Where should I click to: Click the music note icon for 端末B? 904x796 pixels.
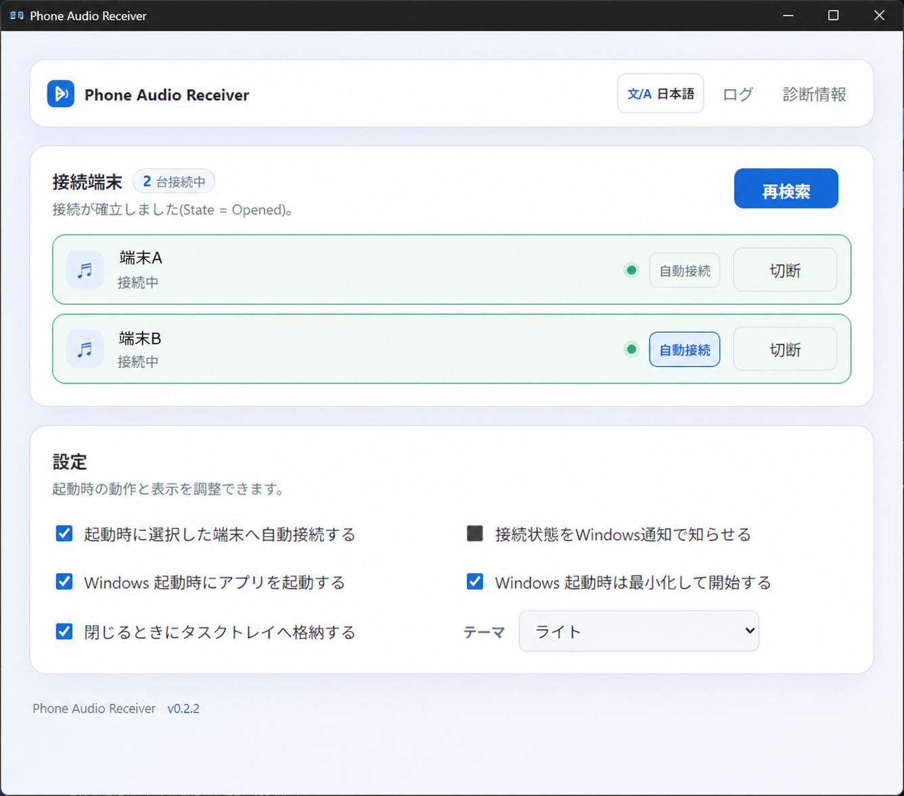(85, 349)
